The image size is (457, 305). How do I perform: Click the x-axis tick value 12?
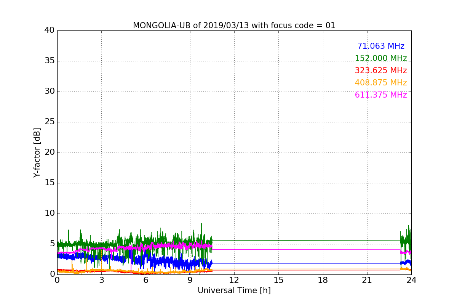234,280
